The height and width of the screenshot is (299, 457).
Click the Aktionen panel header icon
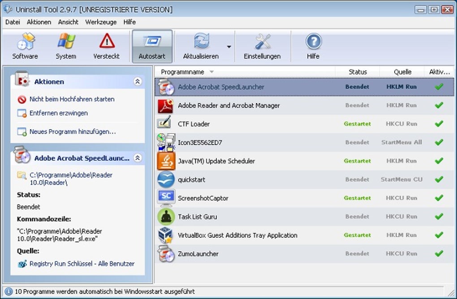[x=22, y=79]
